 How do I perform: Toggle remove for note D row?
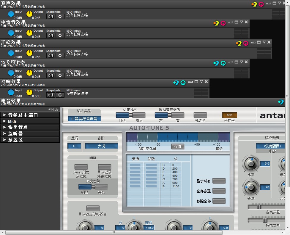151,168
